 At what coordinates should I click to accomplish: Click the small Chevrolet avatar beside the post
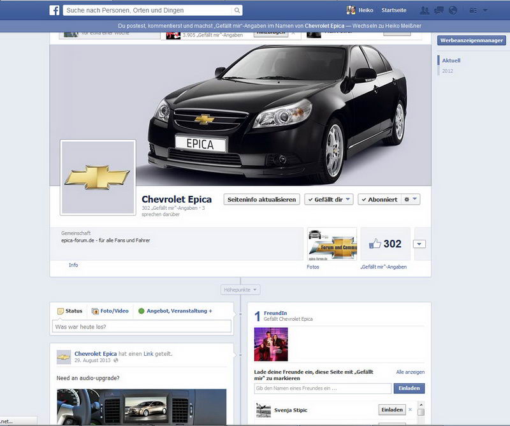coord(64,357)
